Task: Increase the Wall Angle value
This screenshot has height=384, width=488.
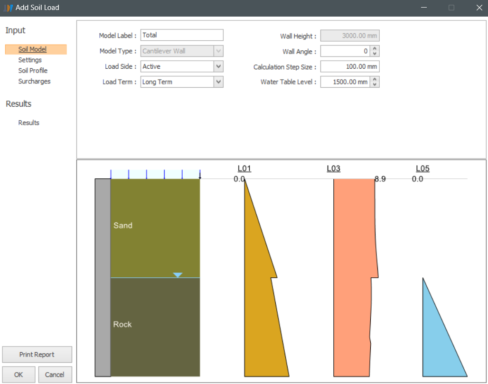Action: point(375,49)
